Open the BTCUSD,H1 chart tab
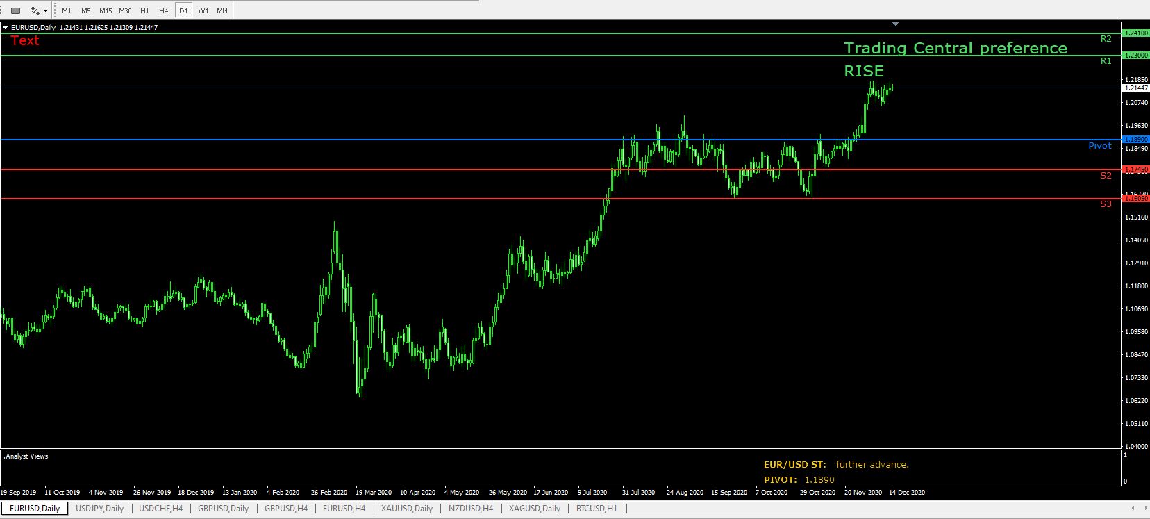 pos(597,508)
